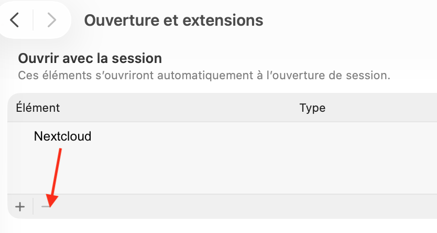Click divider between back and forward chevrons
Image resolution: width=437 pixels, height=233 pixels.
[33, 20]
